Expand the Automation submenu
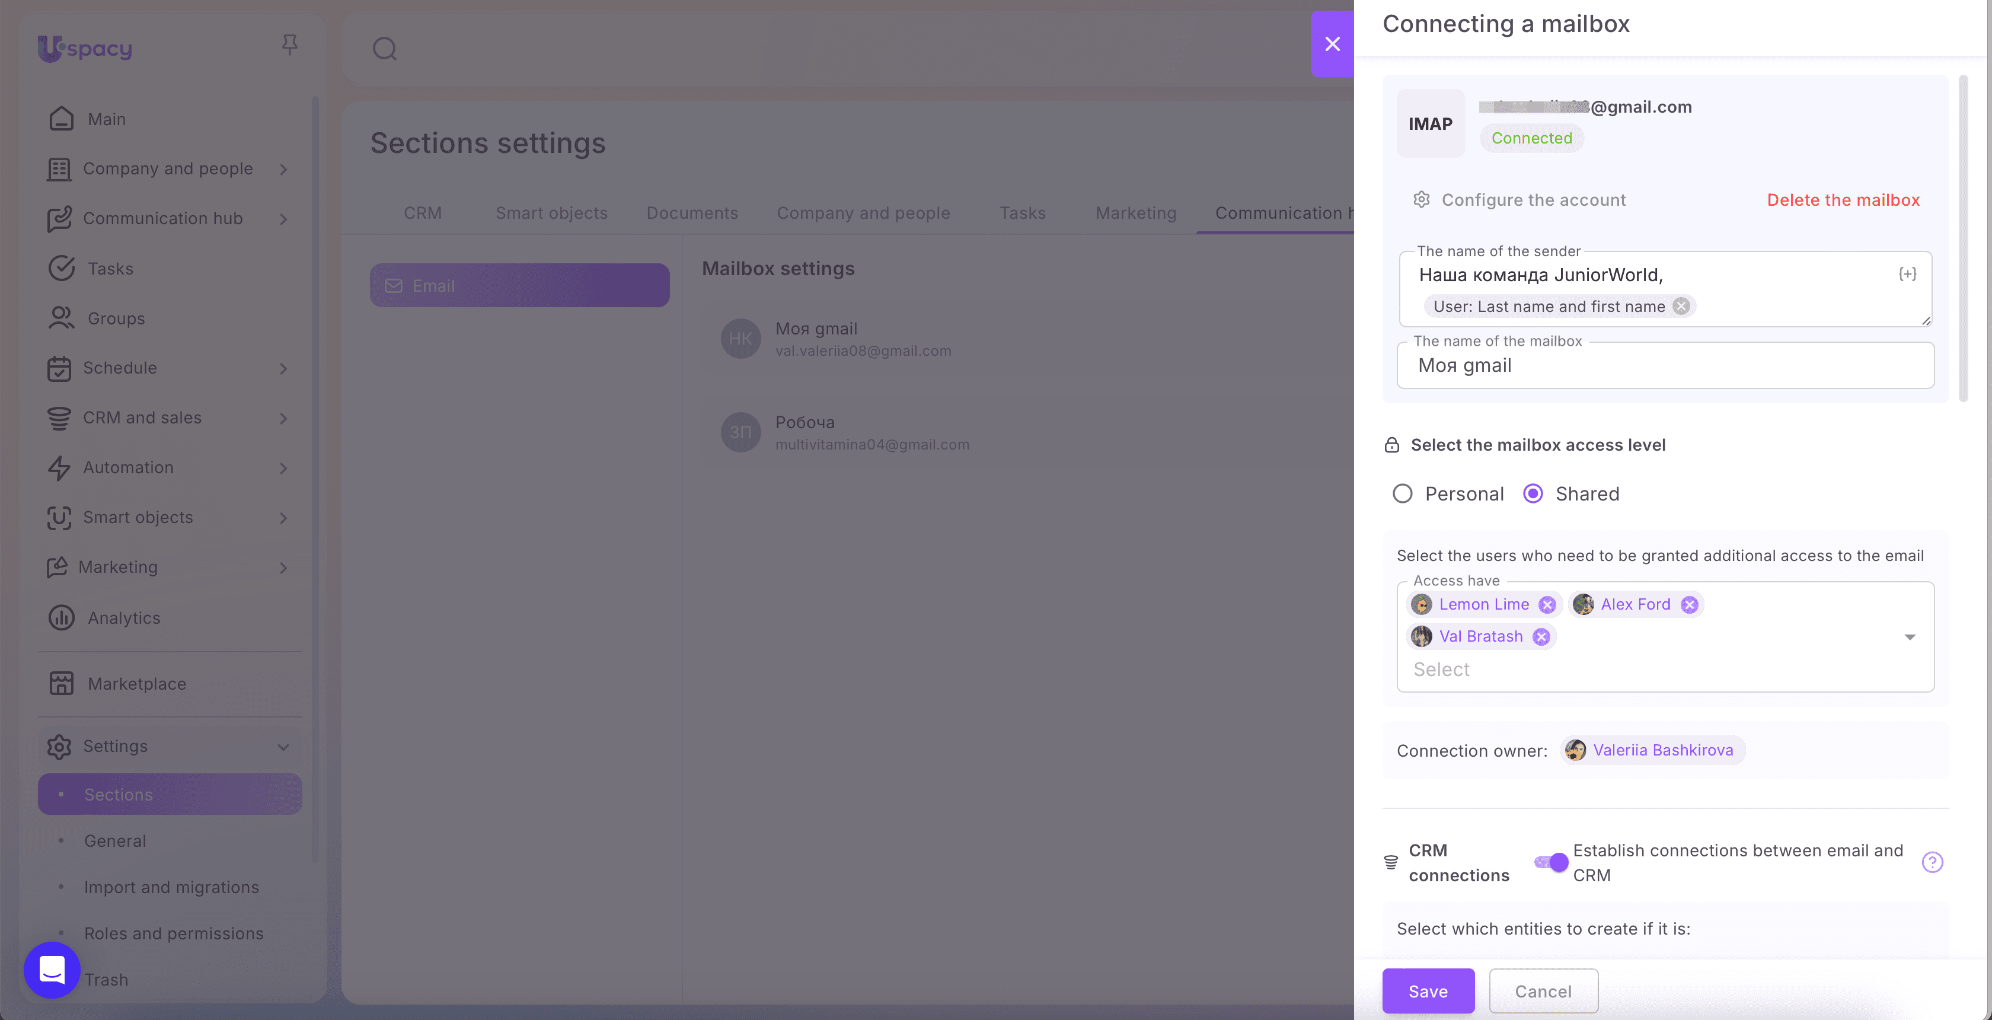1992x1020 pixels. pyautogui.click(x=284, y=468)
